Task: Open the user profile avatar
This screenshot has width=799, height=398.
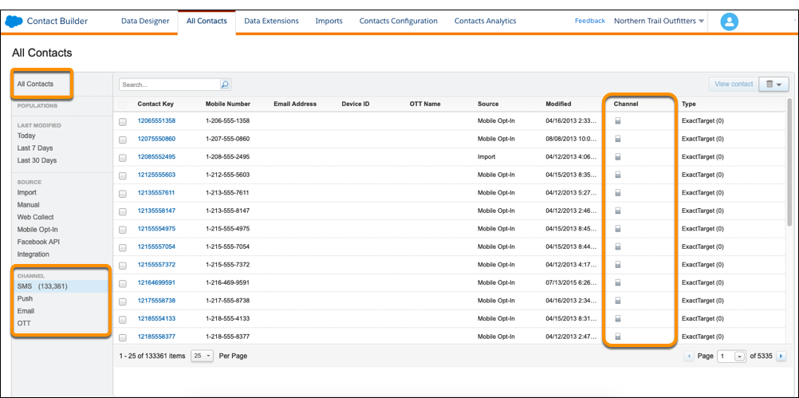Action: 729,22
